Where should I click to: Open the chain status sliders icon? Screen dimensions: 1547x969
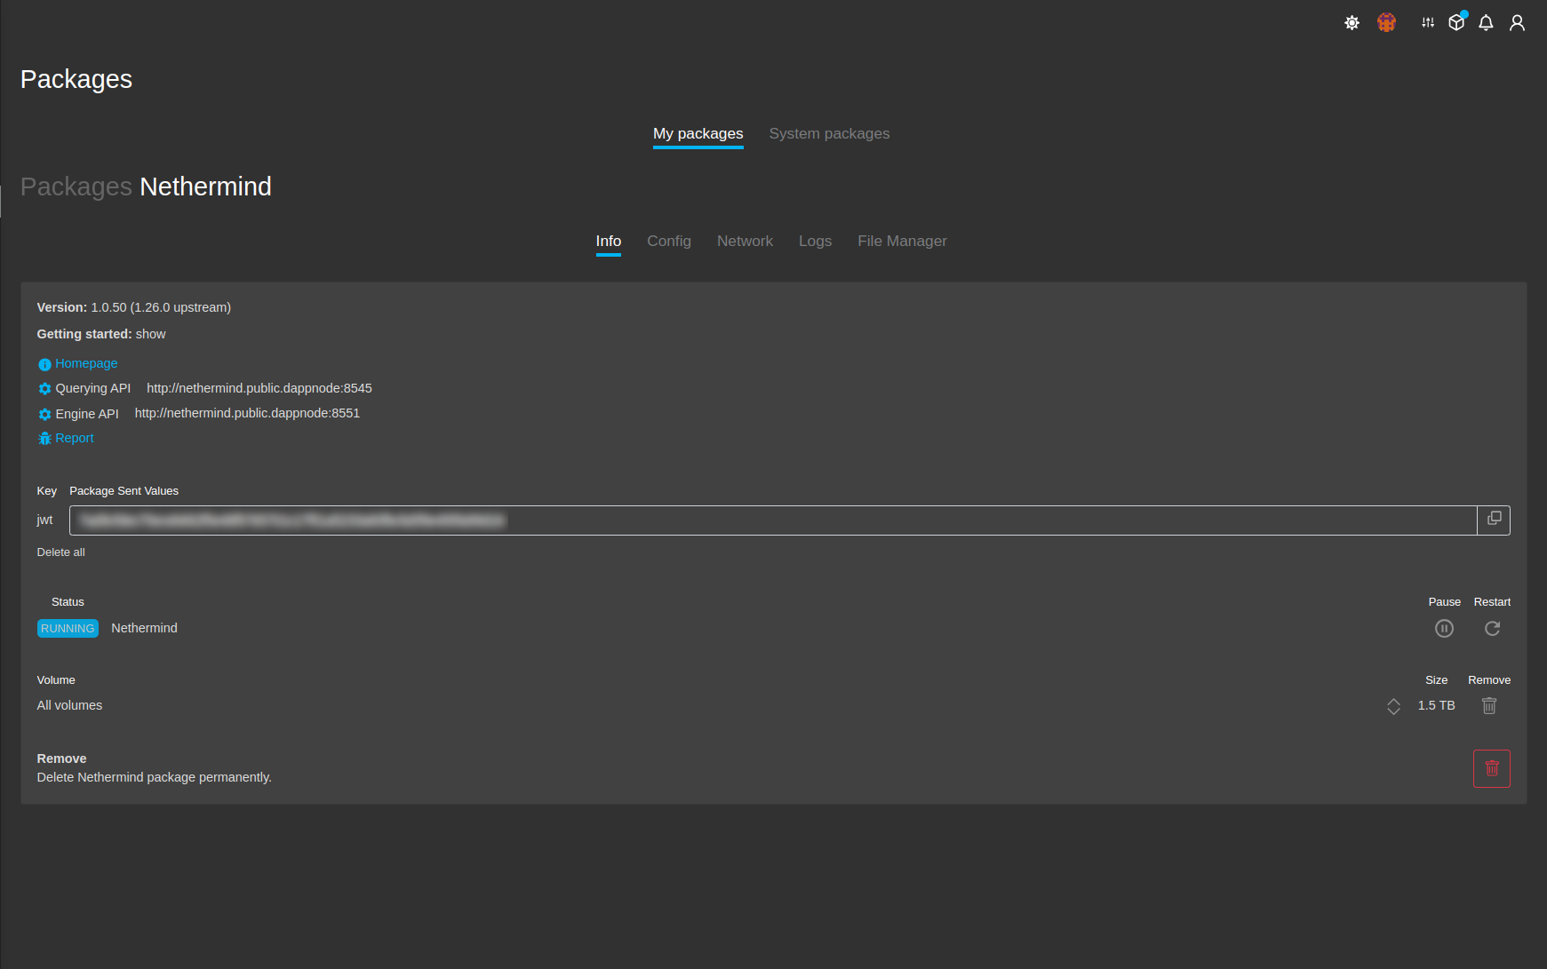click(1428, 23)
